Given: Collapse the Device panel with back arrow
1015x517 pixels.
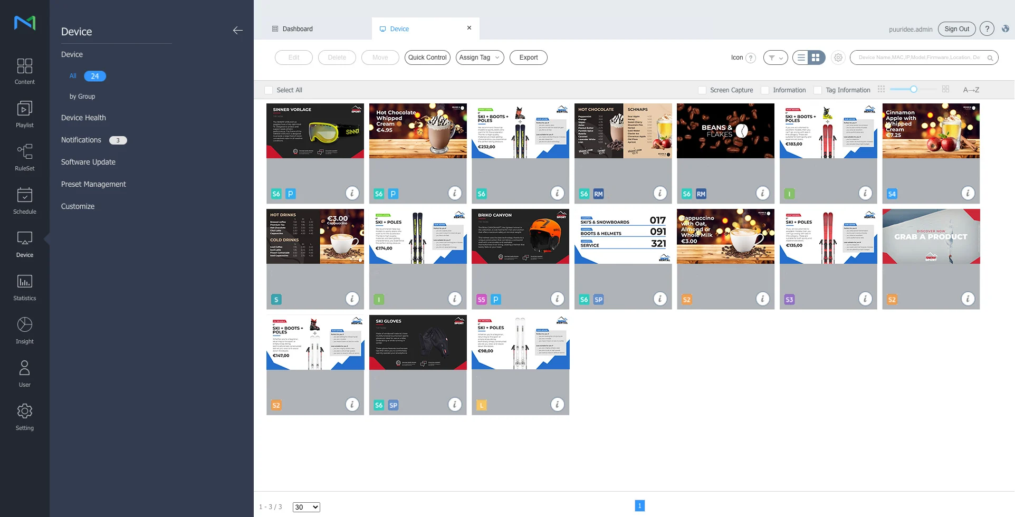Looking at the screenshot, I should click(238, 31).
